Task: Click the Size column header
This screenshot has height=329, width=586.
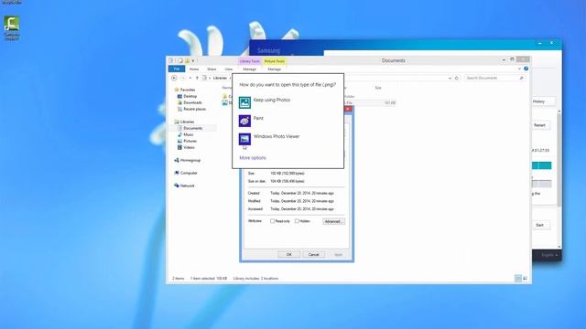Action: pyautogui.click(x=378, y=88)
